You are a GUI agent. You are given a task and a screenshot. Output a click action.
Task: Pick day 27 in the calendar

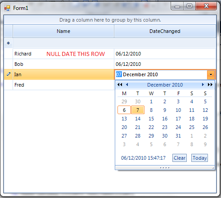point(124,136)
